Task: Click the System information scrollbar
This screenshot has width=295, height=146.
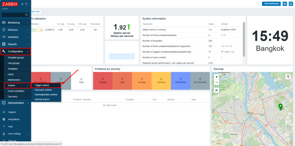Action: click(244, 39)
